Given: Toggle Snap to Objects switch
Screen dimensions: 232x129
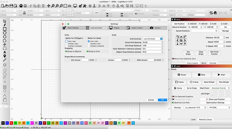Looking at the screenshot, I should tap(66, 52).
